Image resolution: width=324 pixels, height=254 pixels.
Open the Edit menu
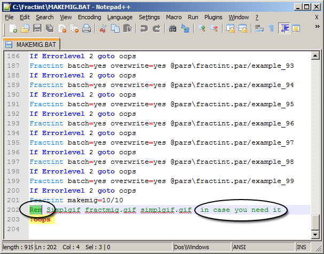point(25,18)
